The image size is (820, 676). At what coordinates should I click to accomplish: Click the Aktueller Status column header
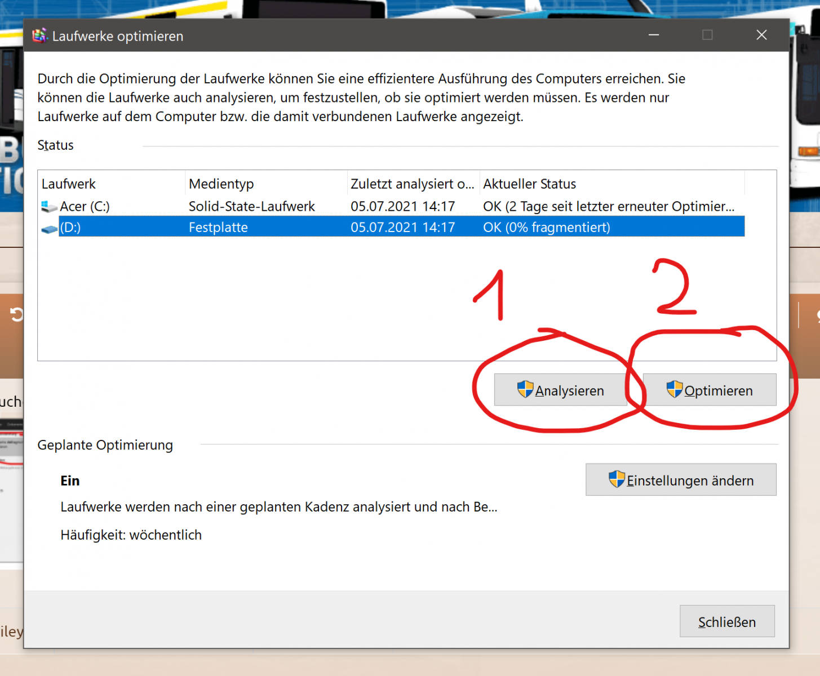529,184
